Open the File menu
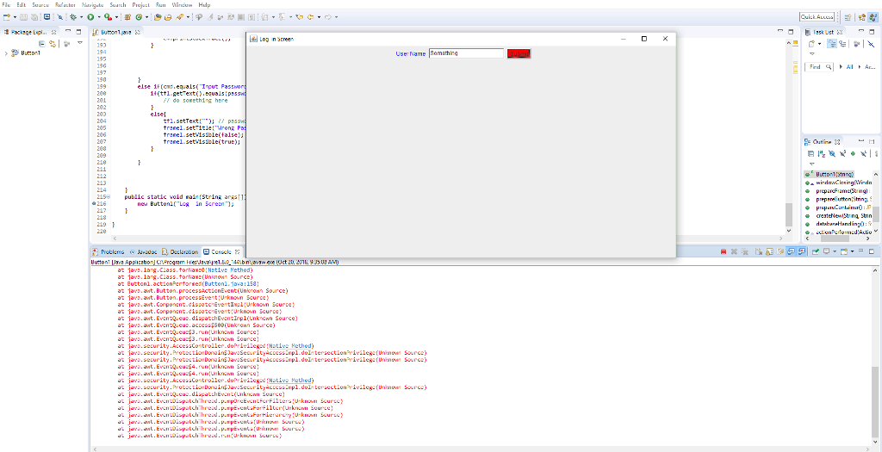 6,4
